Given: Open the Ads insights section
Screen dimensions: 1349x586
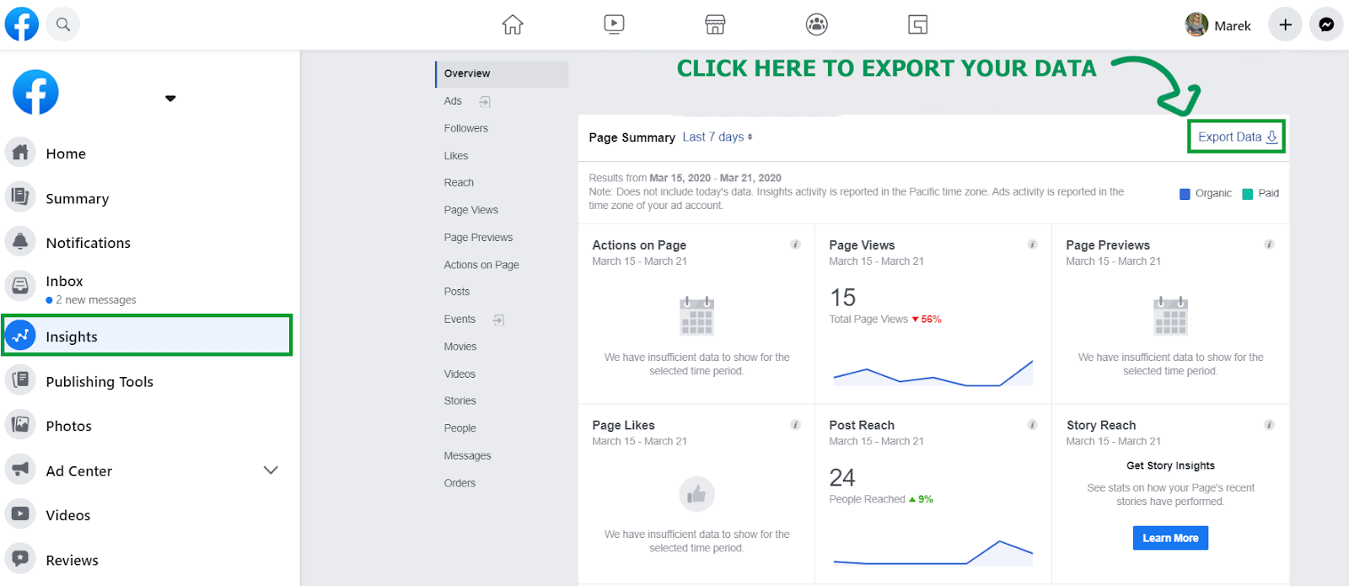Looking at the screenshot, I should pyautogui.click(x=453, y=101).
